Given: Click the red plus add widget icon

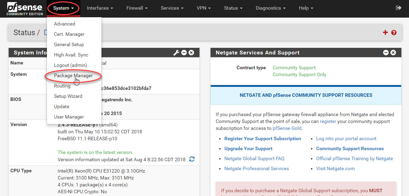Looking at the screenshot, I should coord(385,32).
